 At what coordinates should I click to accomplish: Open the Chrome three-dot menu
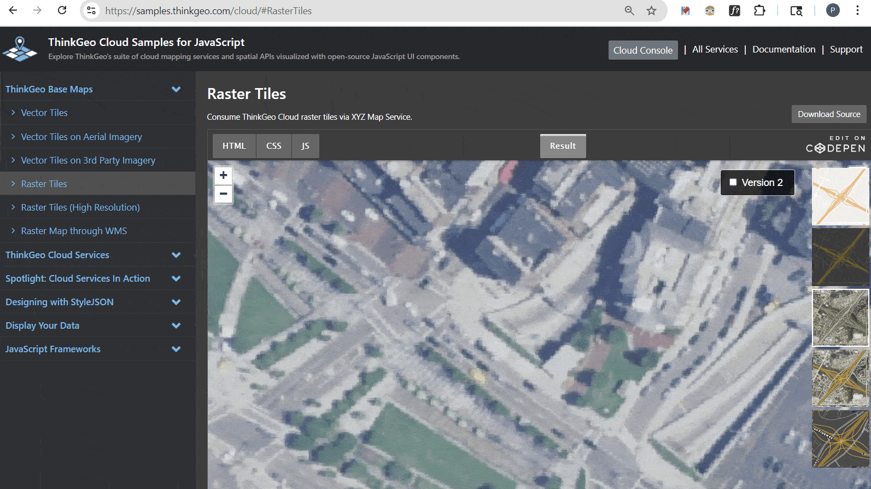point(857,10)
